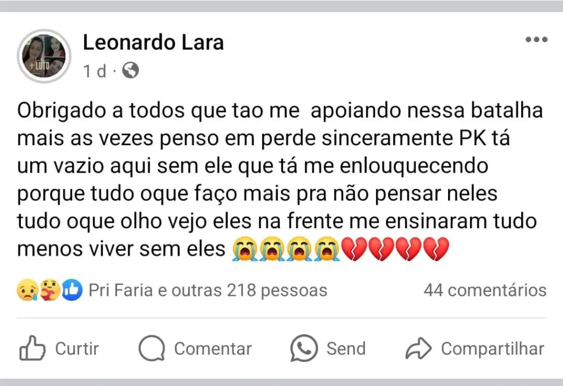
Task: Toggle the Curtir label on this post
Action: click(x=77, y=349)
